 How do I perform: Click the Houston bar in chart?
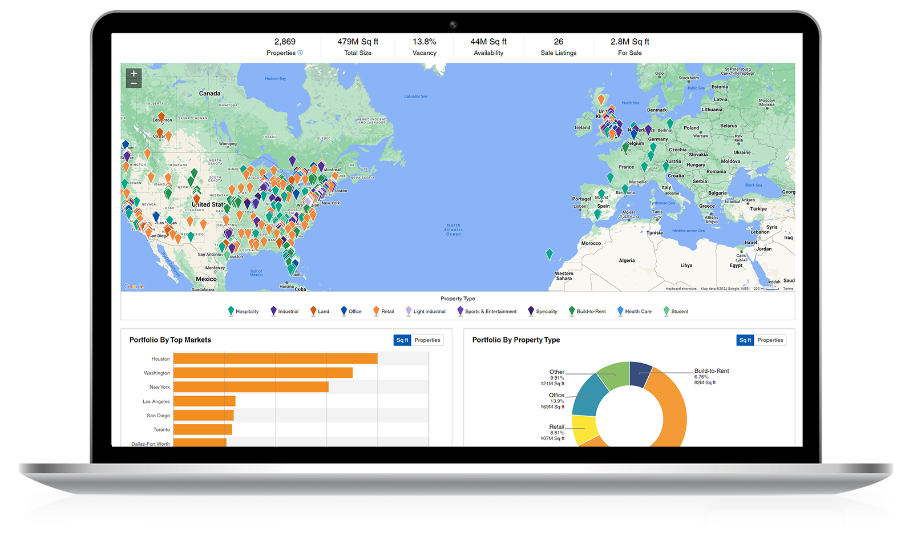coord(275,358)
